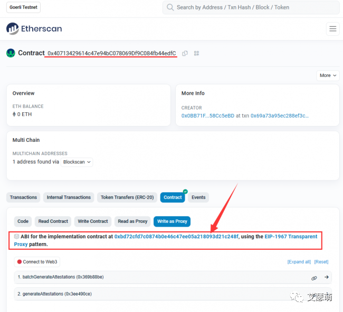Switch to the Internal Transactions tab

[69, 197]
